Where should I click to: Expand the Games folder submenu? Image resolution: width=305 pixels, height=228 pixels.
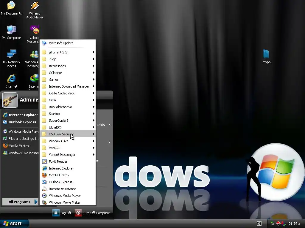tap(68, 80)
